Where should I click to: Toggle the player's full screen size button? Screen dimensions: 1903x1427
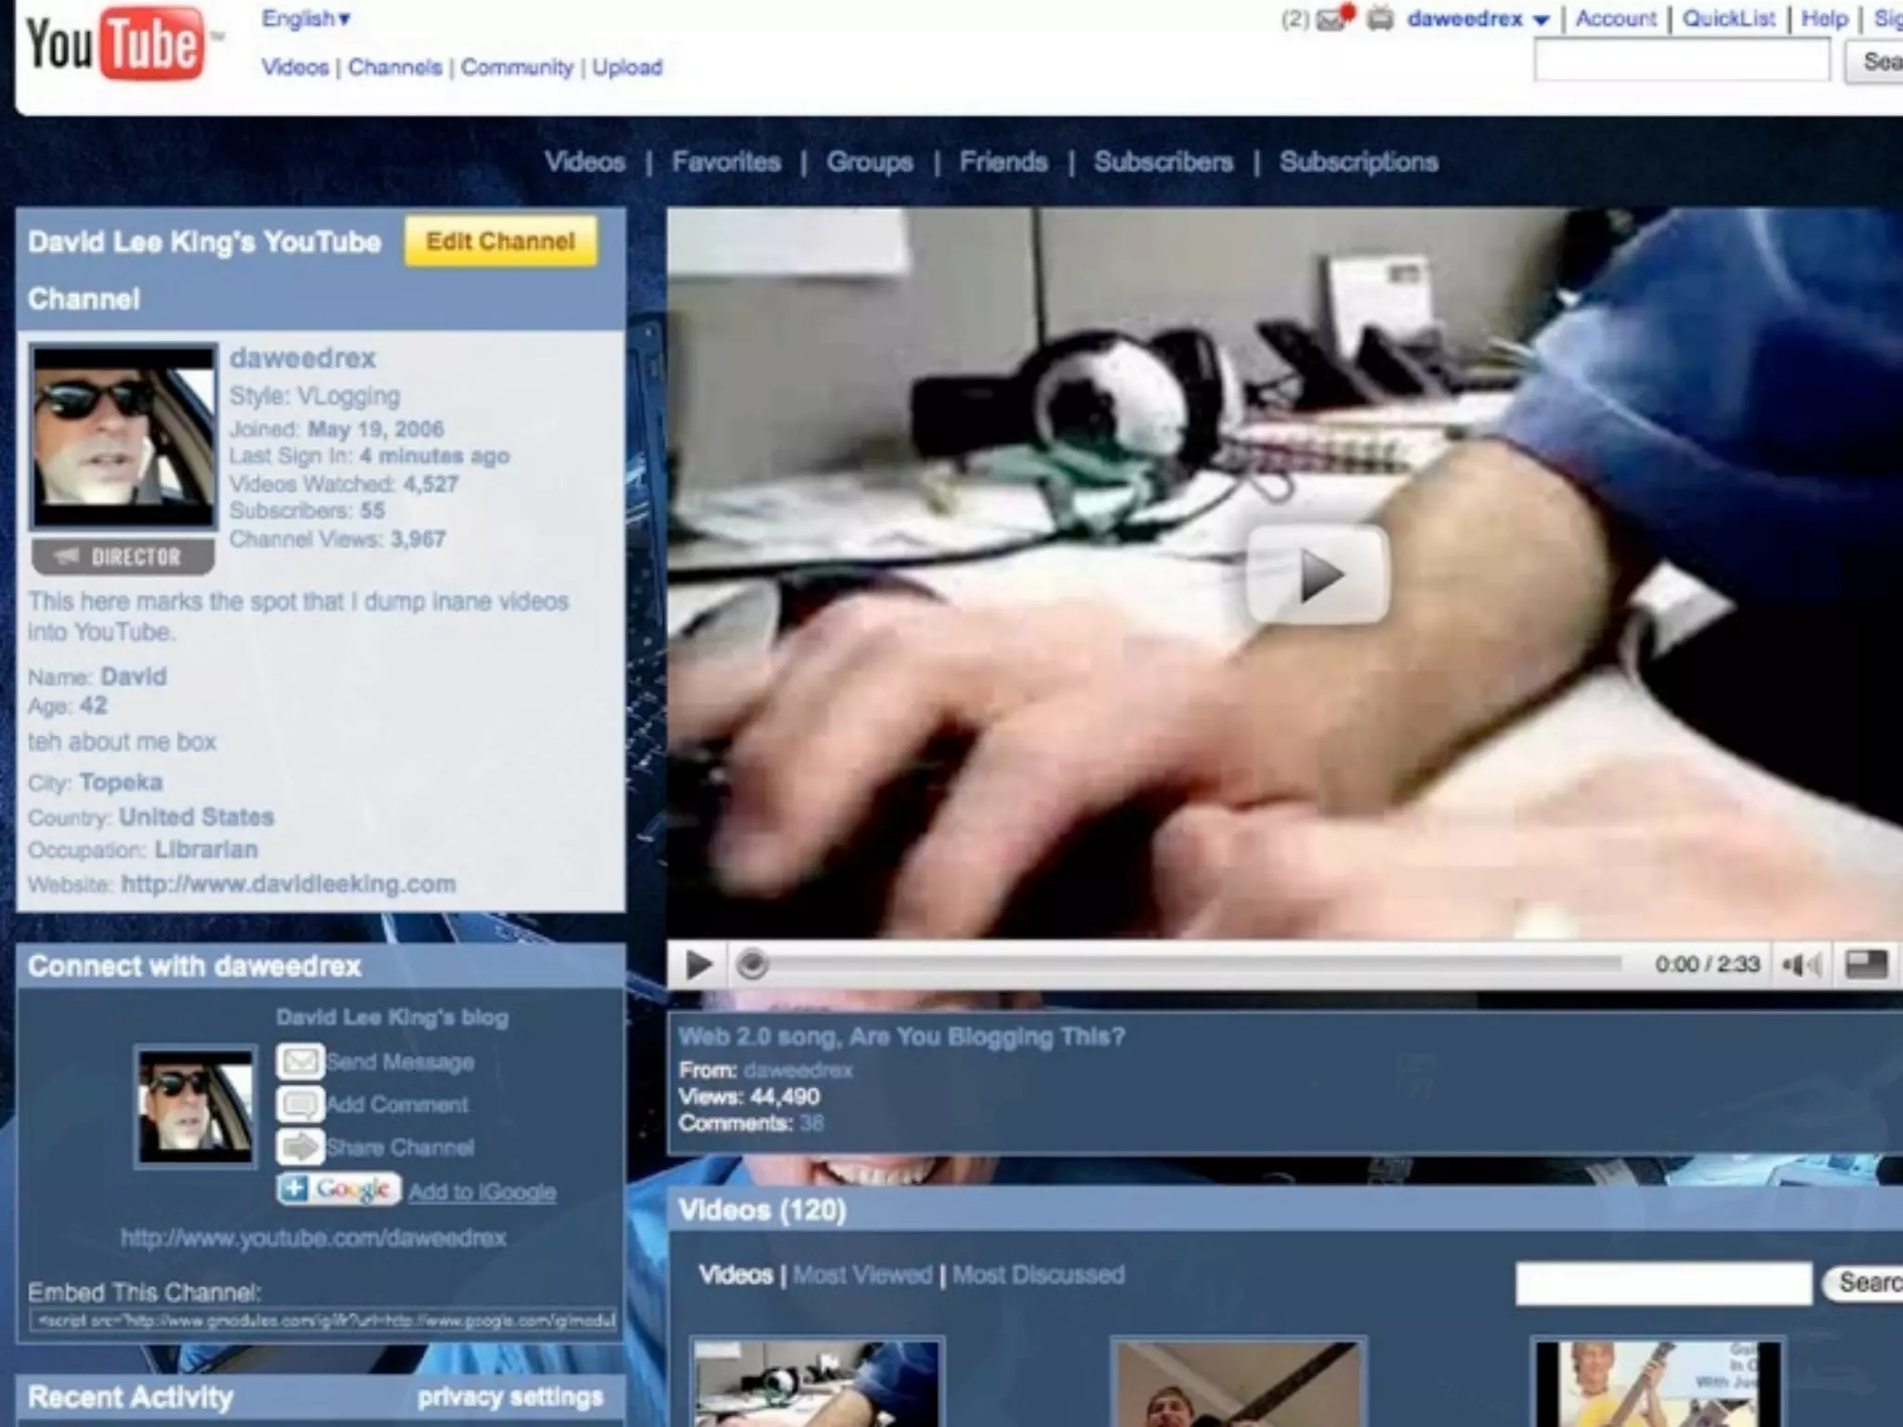tap(1866, 965)
